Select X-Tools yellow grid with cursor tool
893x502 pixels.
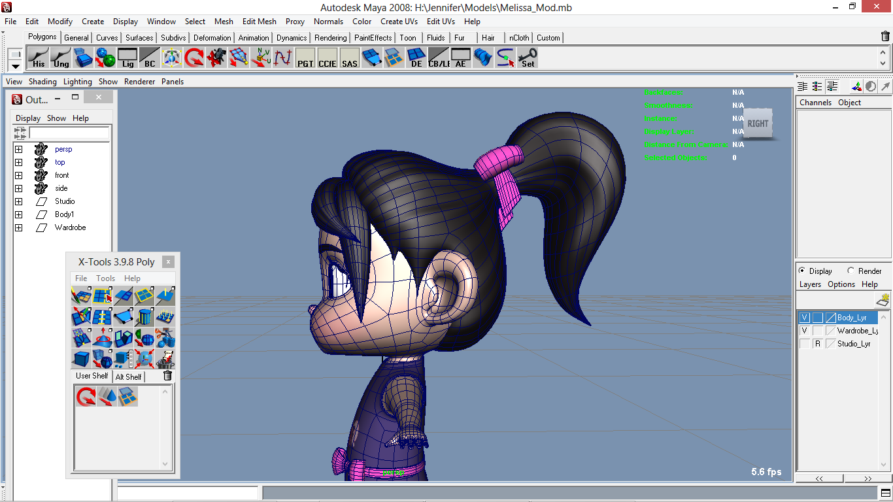pyautogui.click(x=102, y=296)
